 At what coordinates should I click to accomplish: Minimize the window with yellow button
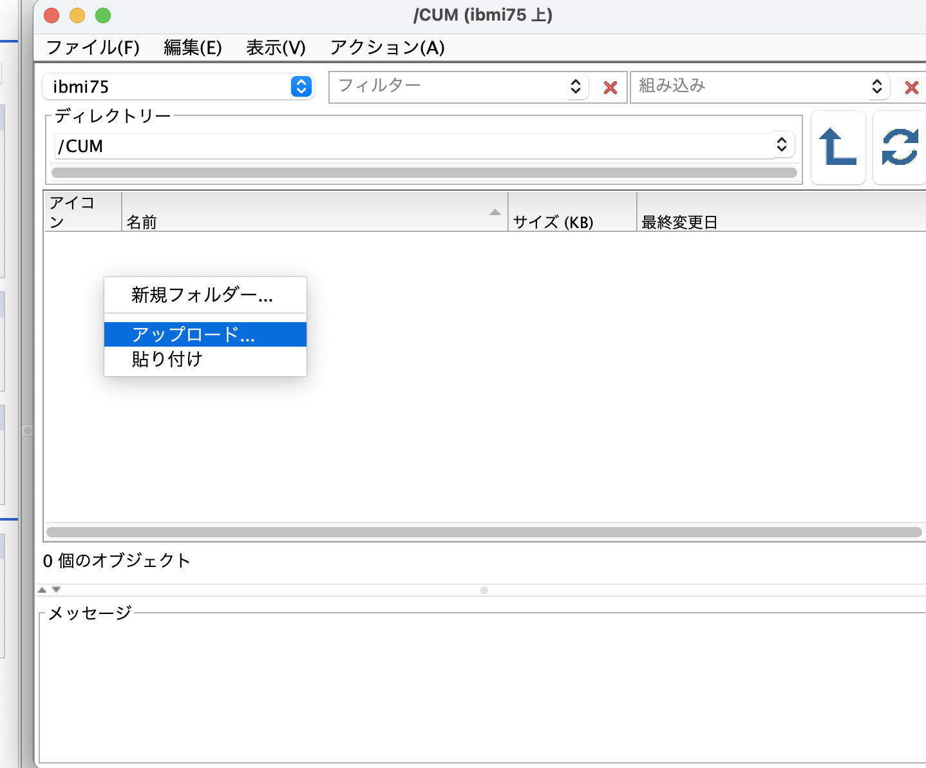77,15
